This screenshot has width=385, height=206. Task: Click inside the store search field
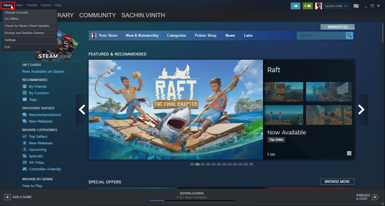click(x=321, y=35)
